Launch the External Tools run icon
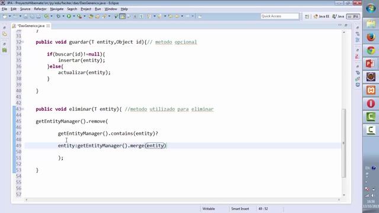This screenshot has height=213, width=379. click(x=79, y=17)
